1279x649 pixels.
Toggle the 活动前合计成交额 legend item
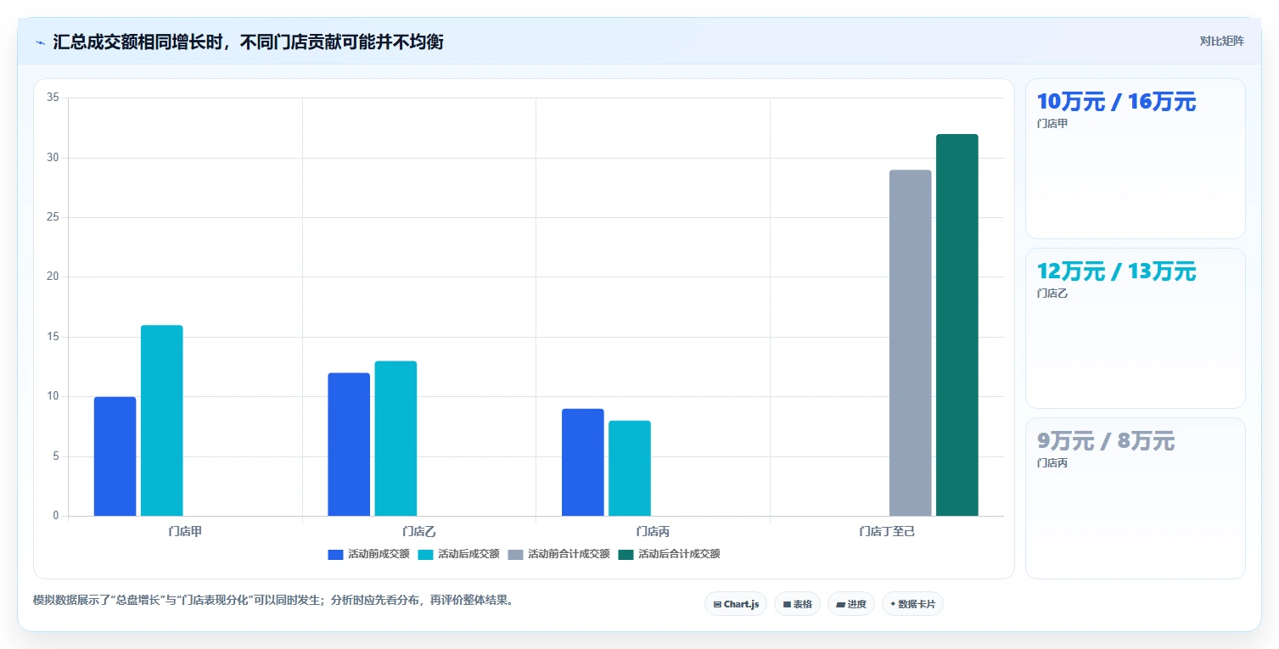click(x=558, y=554)
